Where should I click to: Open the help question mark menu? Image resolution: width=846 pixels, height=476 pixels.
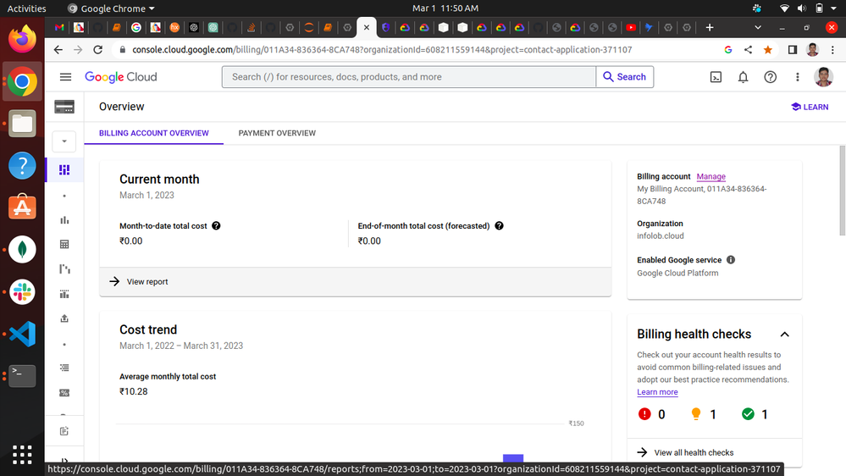click(x=770, y=77)
